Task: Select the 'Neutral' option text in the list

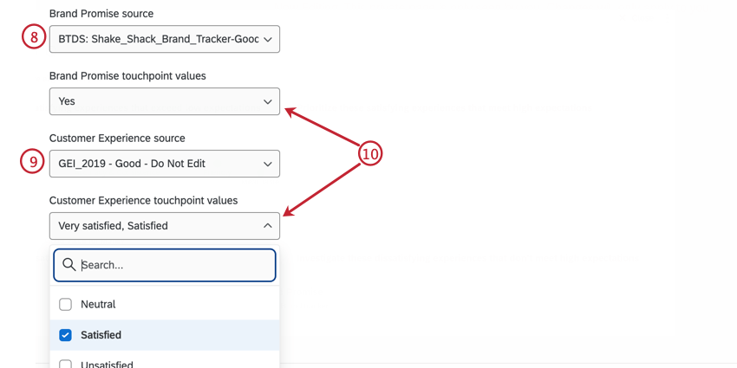Action: [98, 305]
